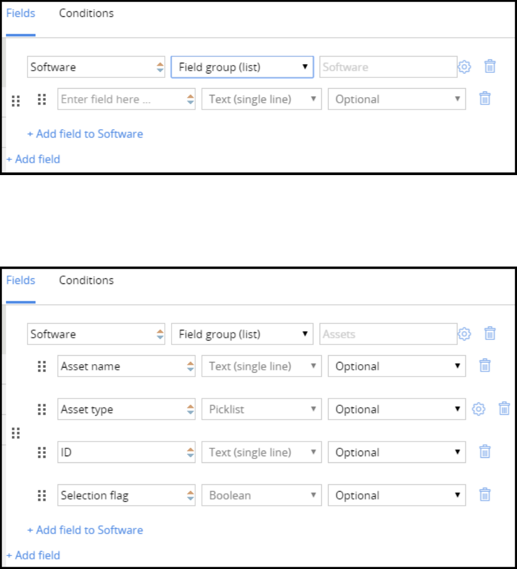Click the drag handle next to Selection flag

41,495
